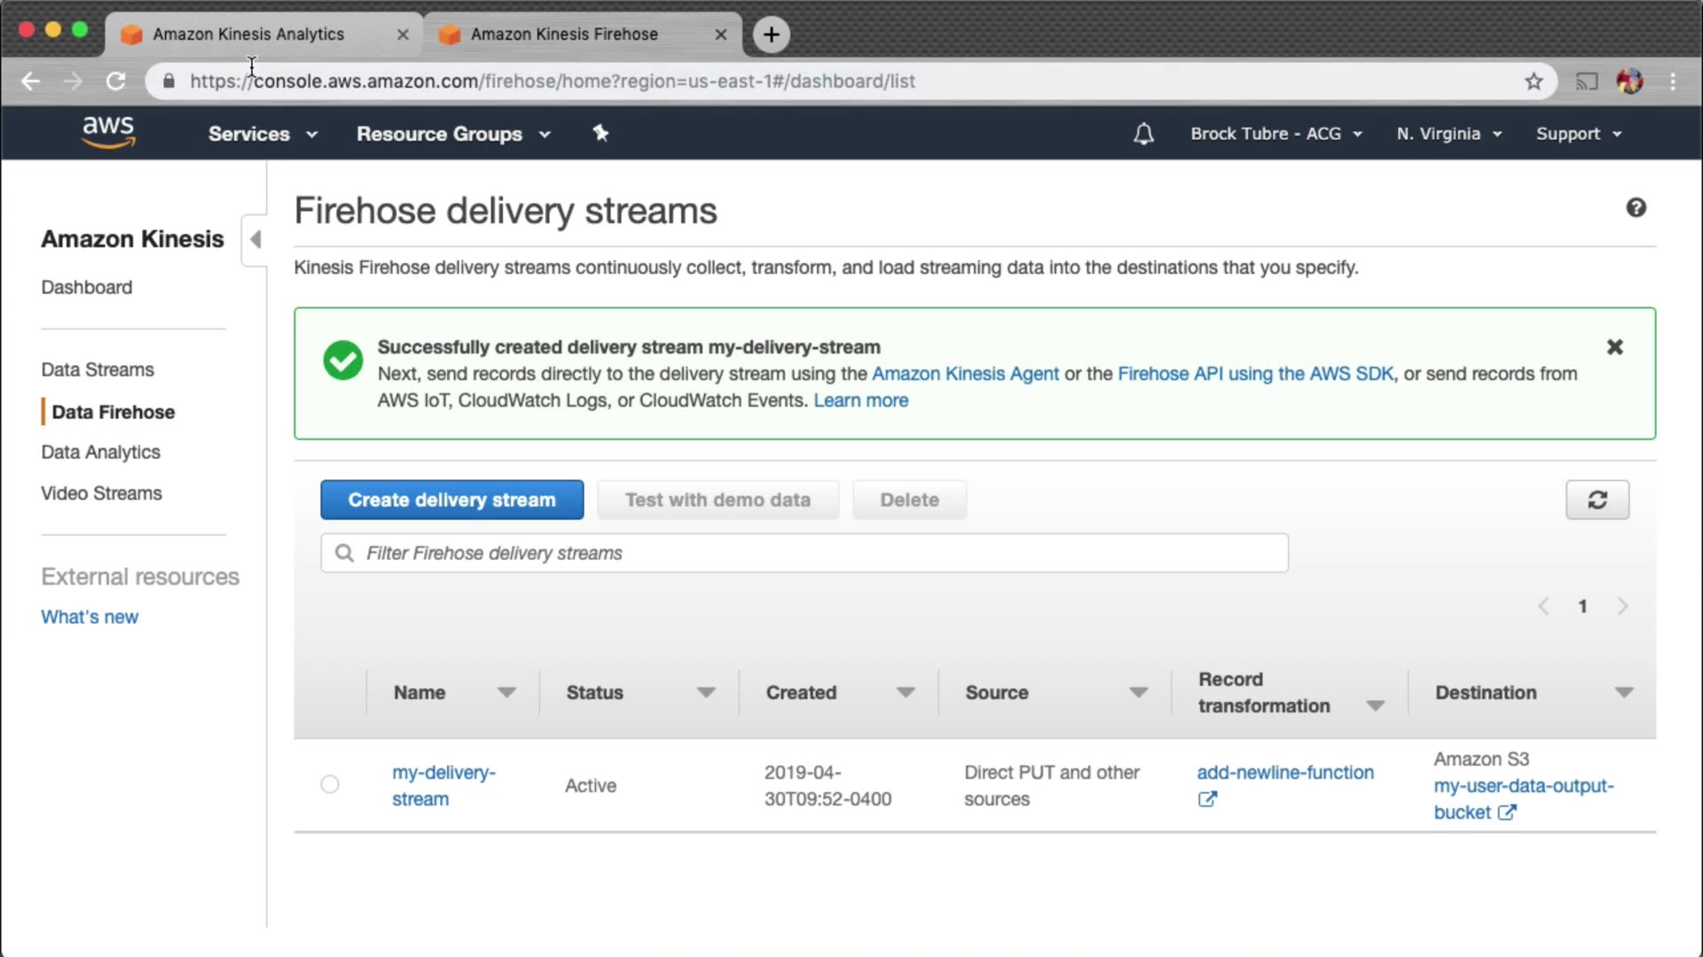Image resolution: width=1703 pixels, height=957 pixels.
Task: Click the AWS logo home icon
Action: point(108,132)
